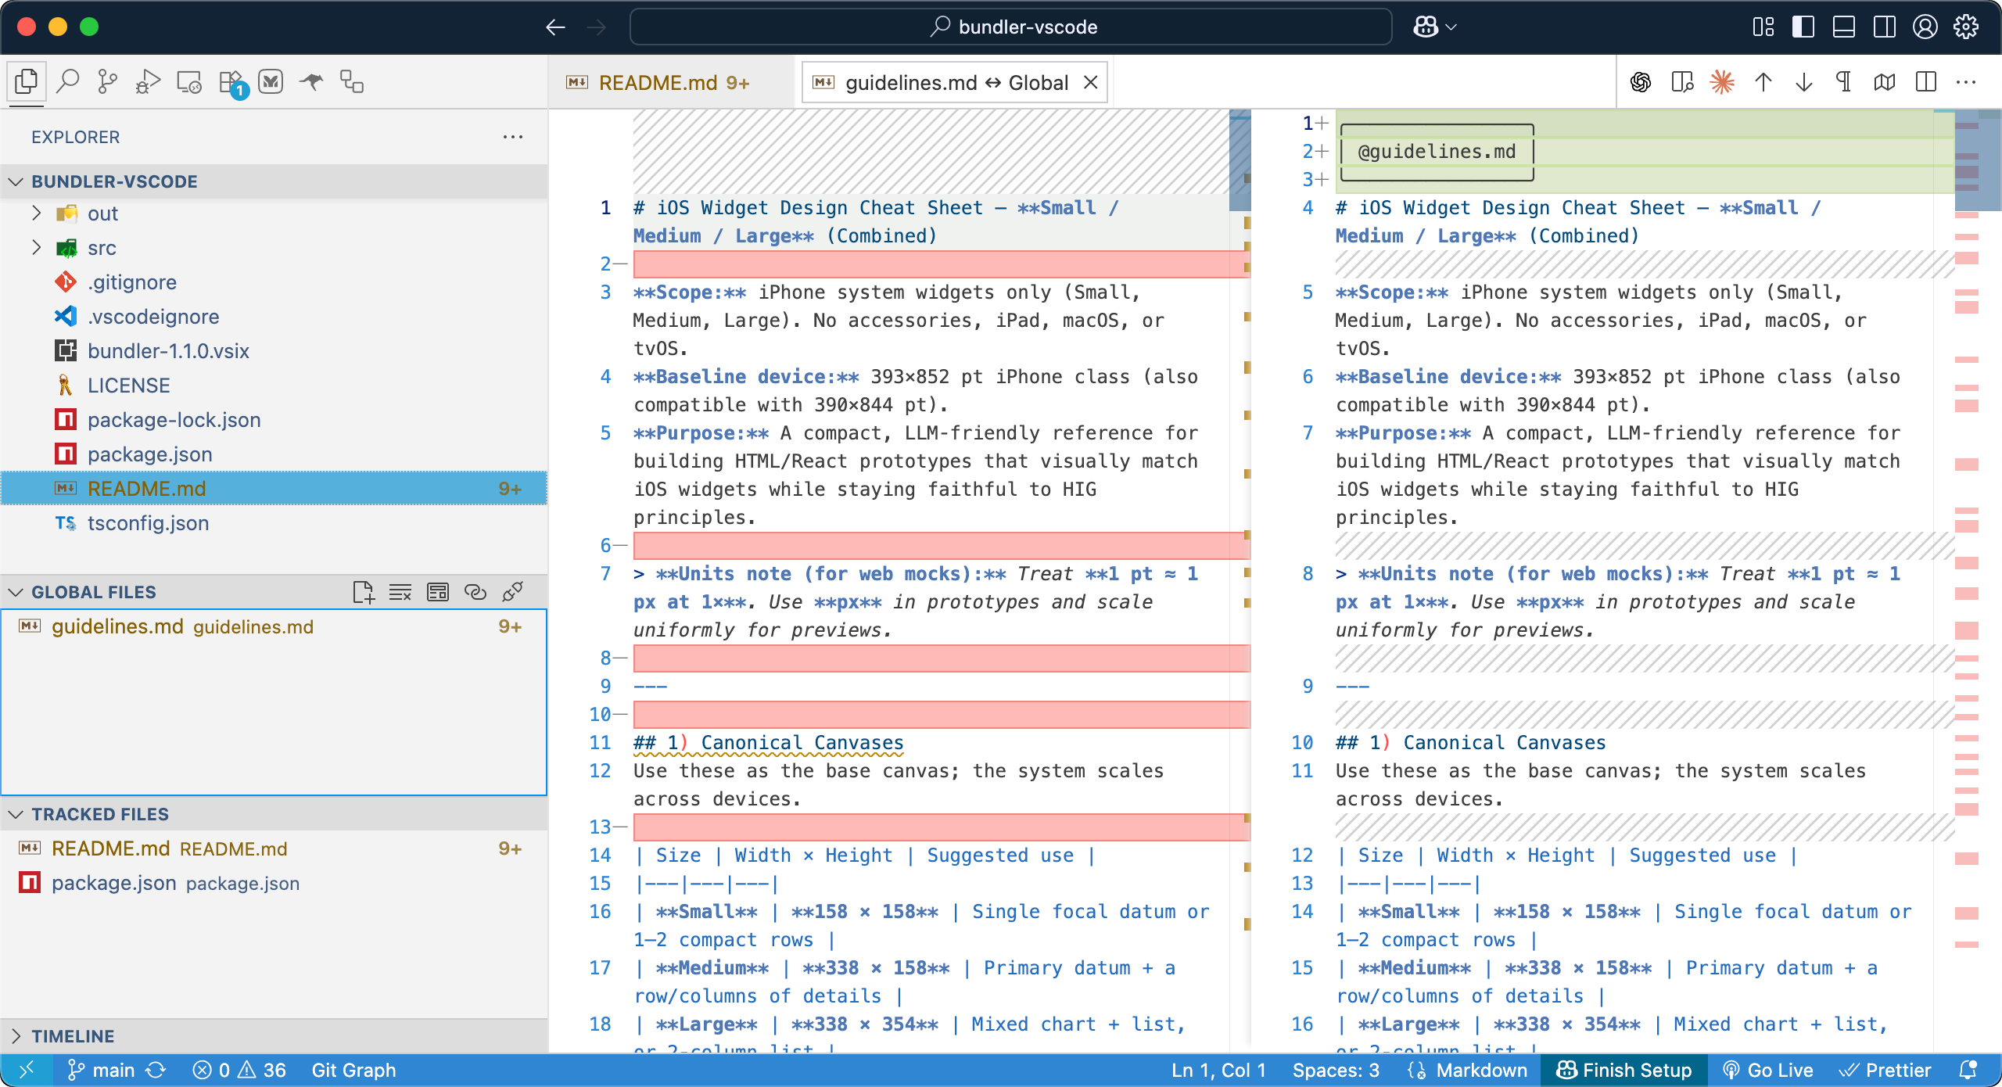Go to next change arrow
The height and width of the screenshot is (1087, 2002).
click(x=1803, y=82)
